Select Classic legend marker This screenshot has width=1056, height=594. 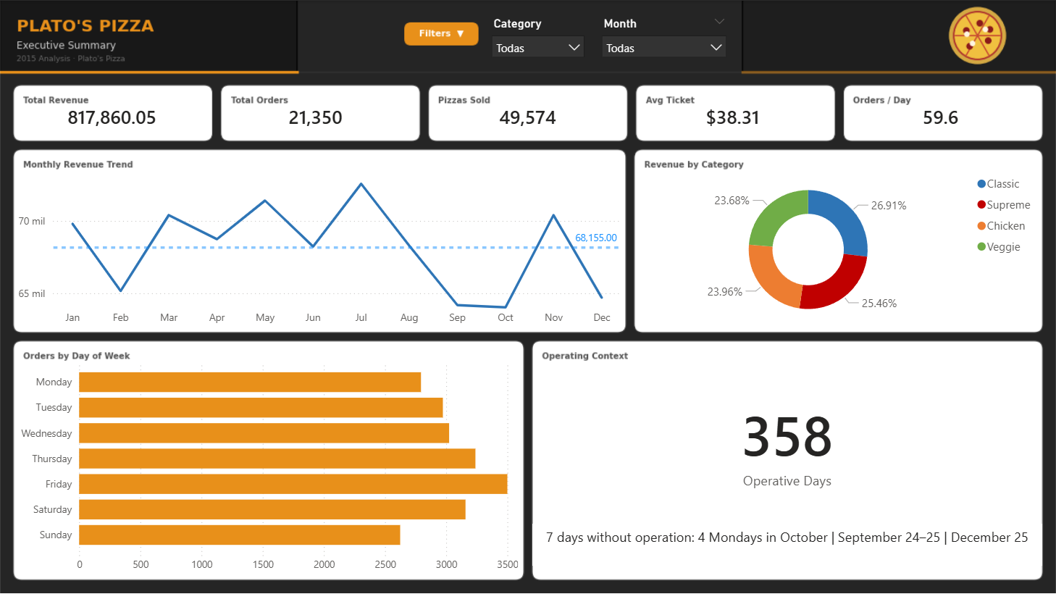point(981,184)
